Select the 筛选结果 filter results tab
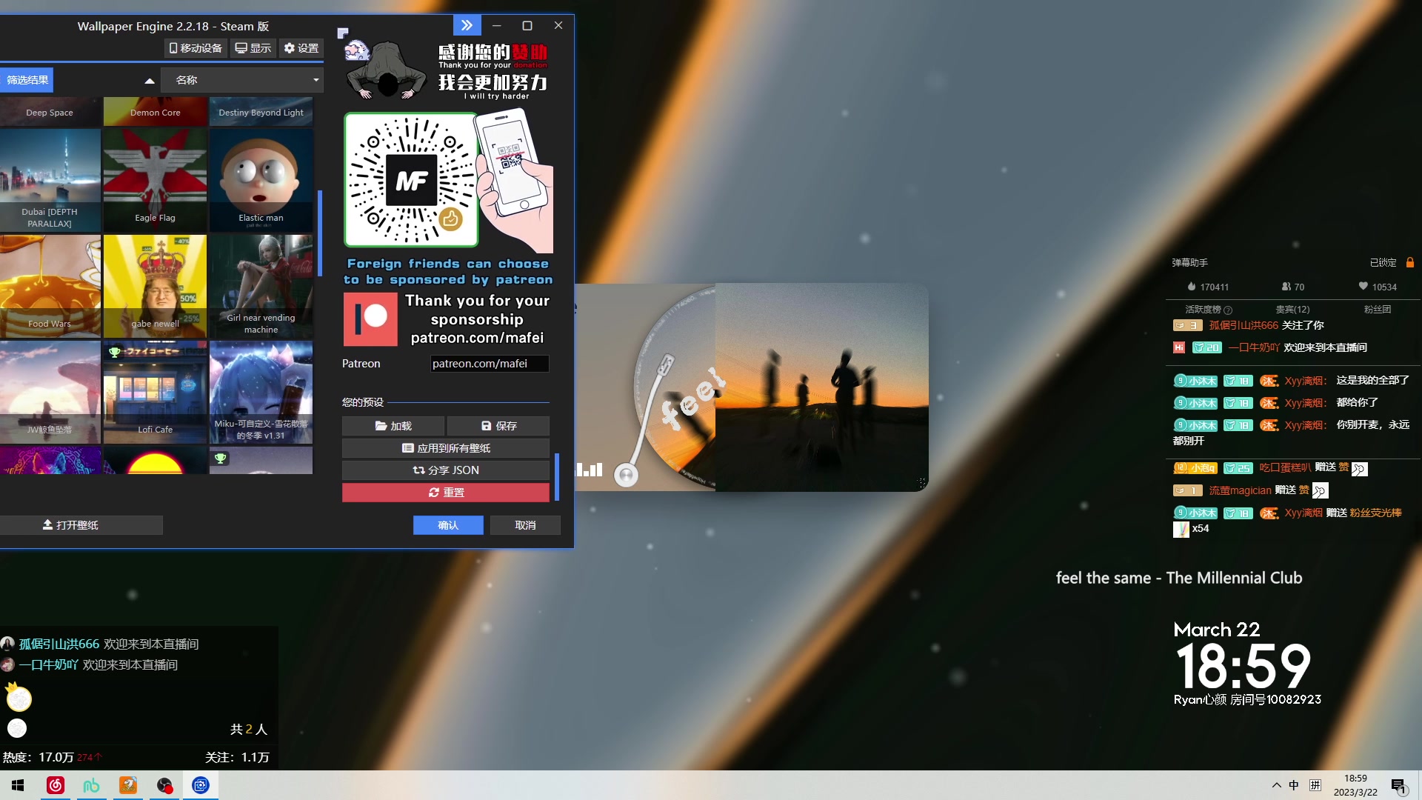Screen dimensions: 1422x800 coord(27,80)
